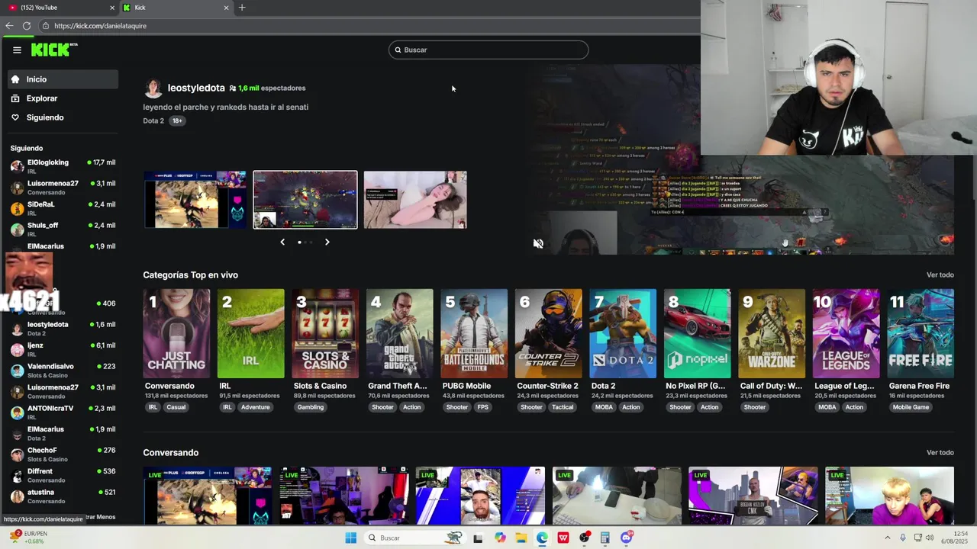Open the Windows Start menu
The image size is (977, 549).
350,538
